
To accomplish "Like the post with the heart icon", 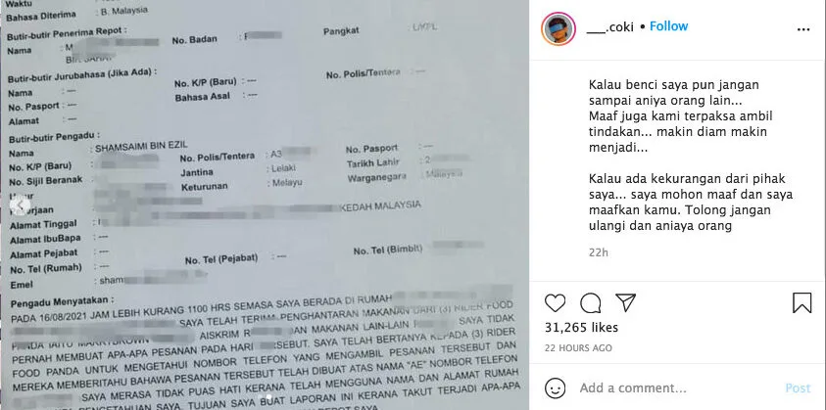I will tap(555, 303).
